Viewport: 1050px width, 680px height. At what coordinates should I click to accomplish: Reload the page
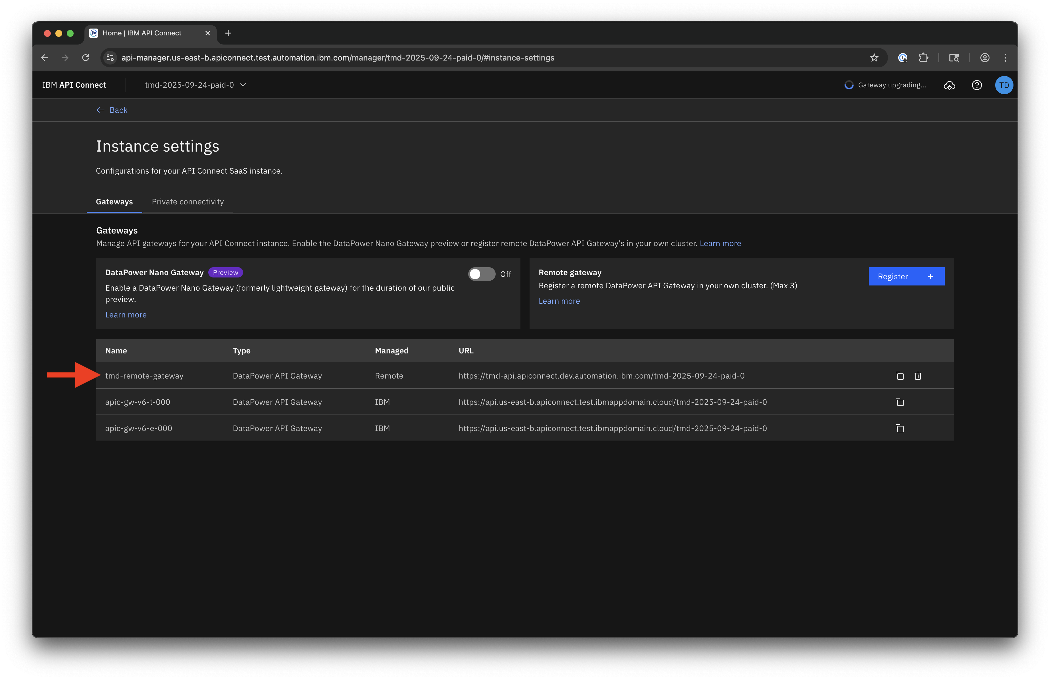pos(86,58)
